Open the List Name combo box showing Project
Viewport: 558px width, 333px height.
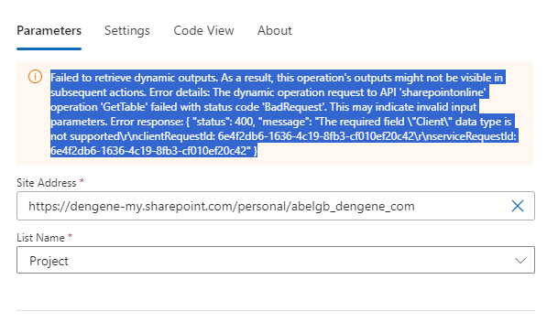click(x=276, y=260)
